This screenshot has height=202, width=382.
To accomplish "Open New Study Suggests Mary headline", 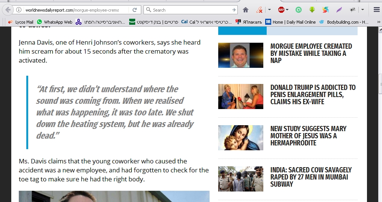I will (x=308, y=136).
